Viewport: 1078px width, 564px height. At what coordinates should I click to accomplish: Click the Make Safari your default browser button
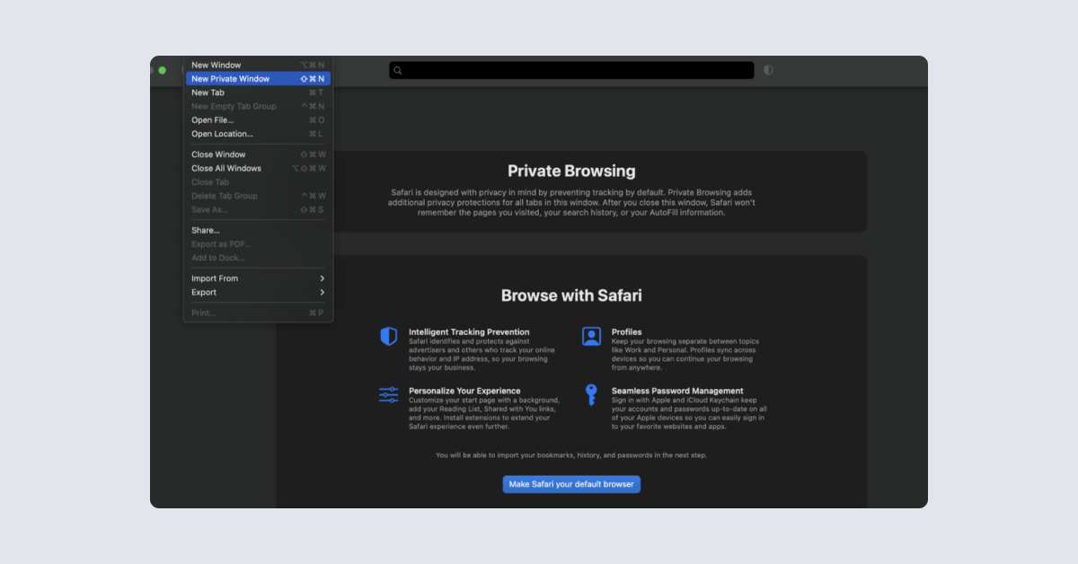click(x=571, y=484)
